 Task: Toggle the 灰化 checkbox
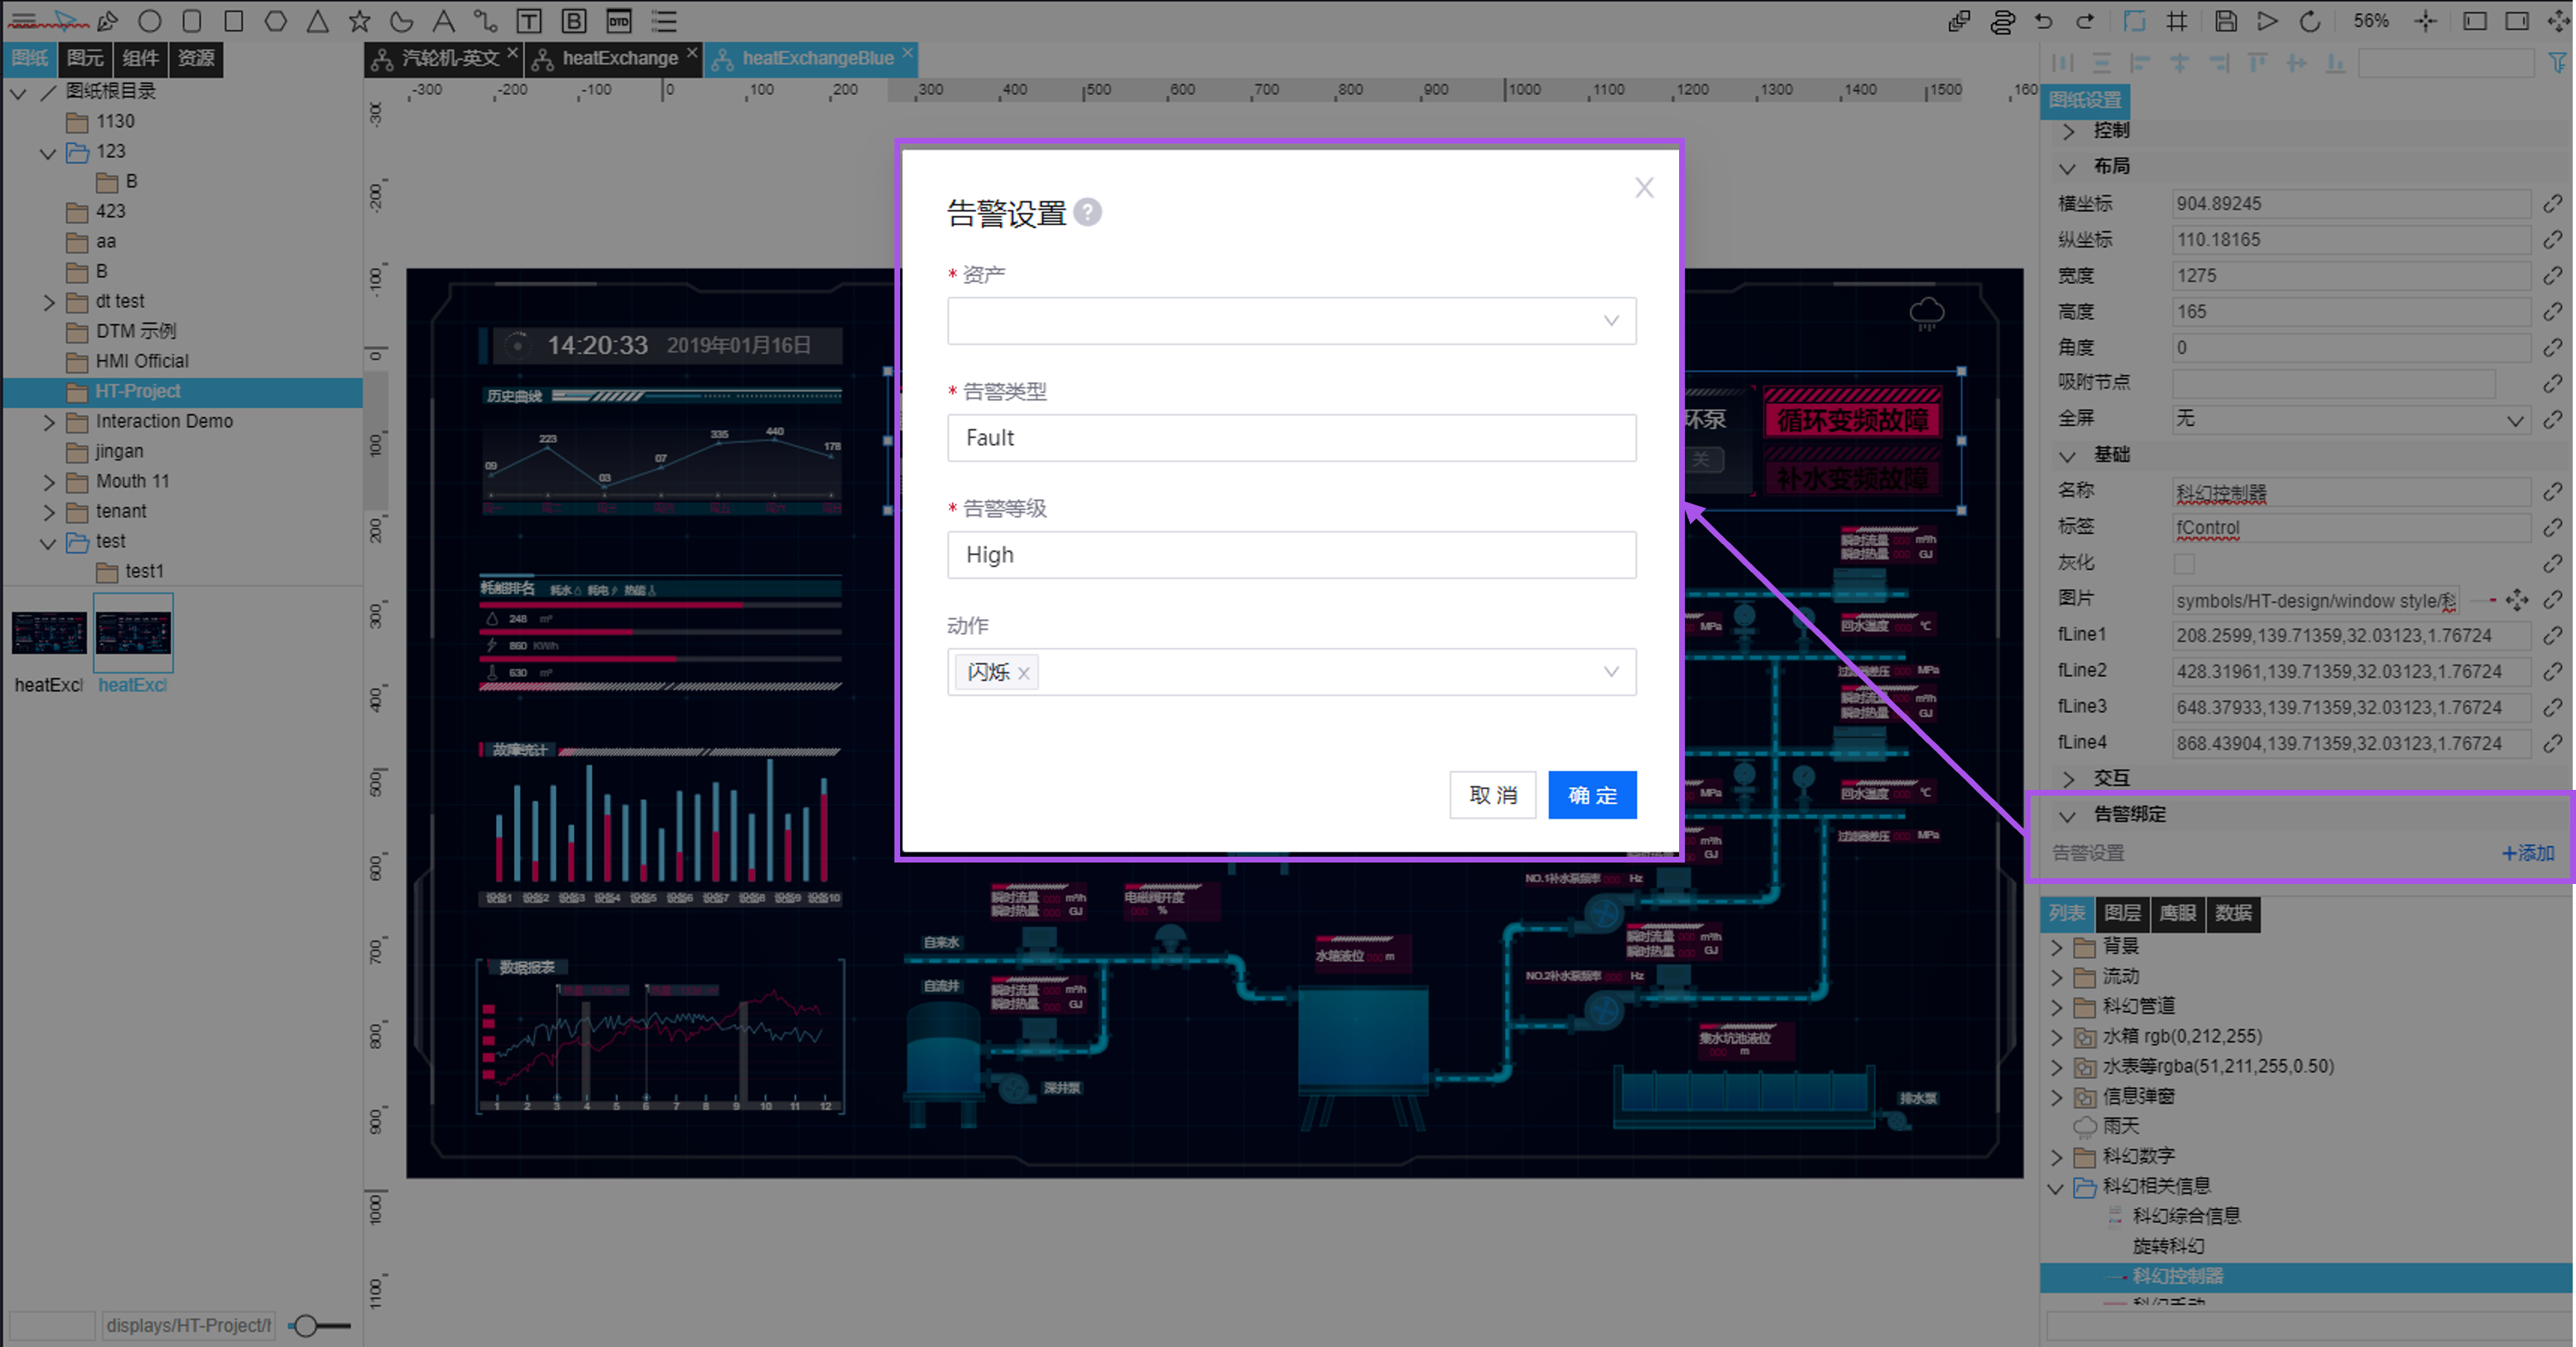[x=2184, y=564]
